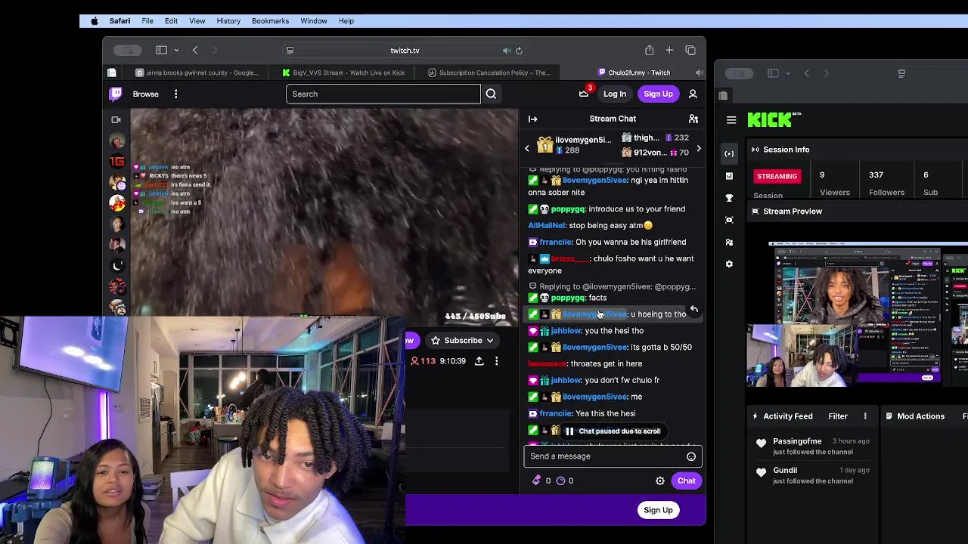Resume chat paused due to scroll
Viewport: 968px width, 544px height.
click(613, 431)
